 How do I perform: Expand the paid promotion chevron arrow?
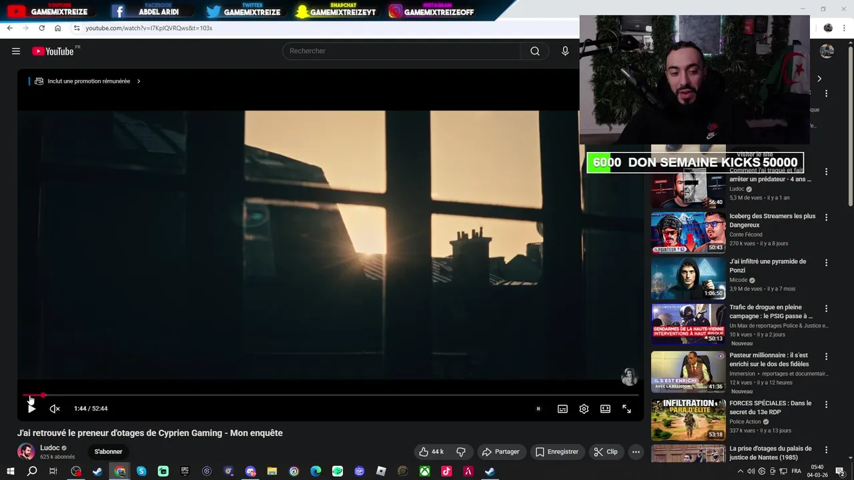[x=139, y=81]
